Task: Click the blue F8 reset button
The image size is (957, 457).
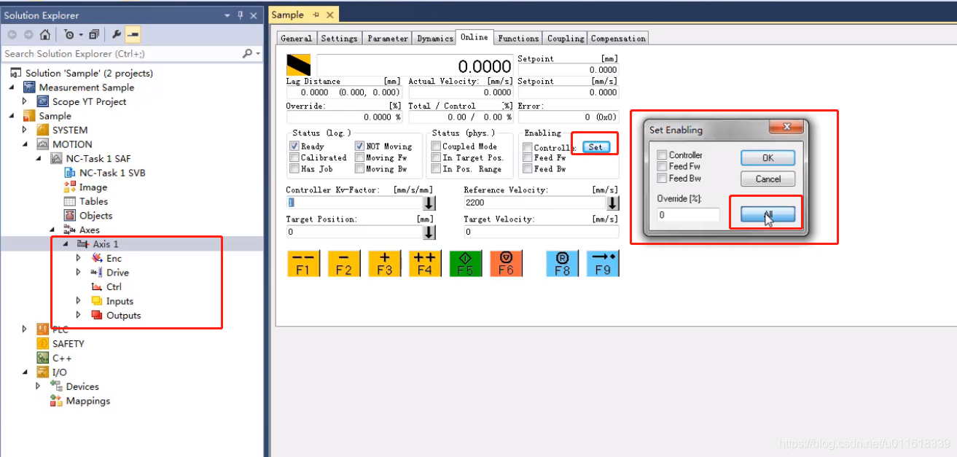Action: click(561, 263)
